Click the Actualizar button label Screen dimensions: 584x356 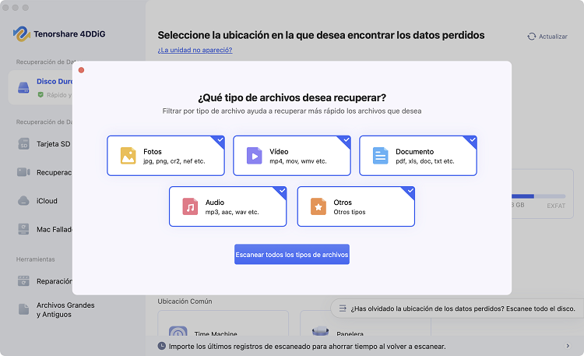tap(553, 37)
